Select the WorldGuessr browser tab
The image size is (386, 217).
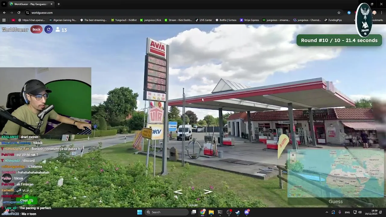click(x=31, y=4)
